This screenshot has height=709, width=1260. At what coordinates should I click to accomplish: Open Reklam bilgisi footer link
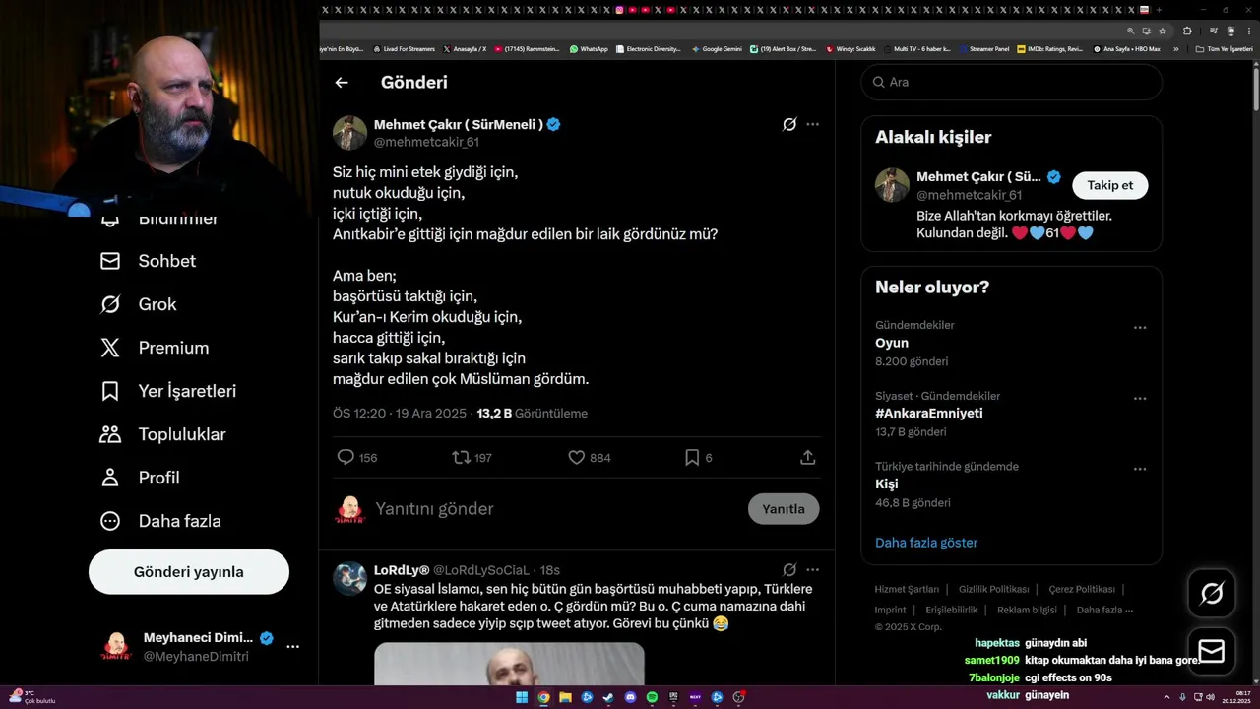[1027, 611]
